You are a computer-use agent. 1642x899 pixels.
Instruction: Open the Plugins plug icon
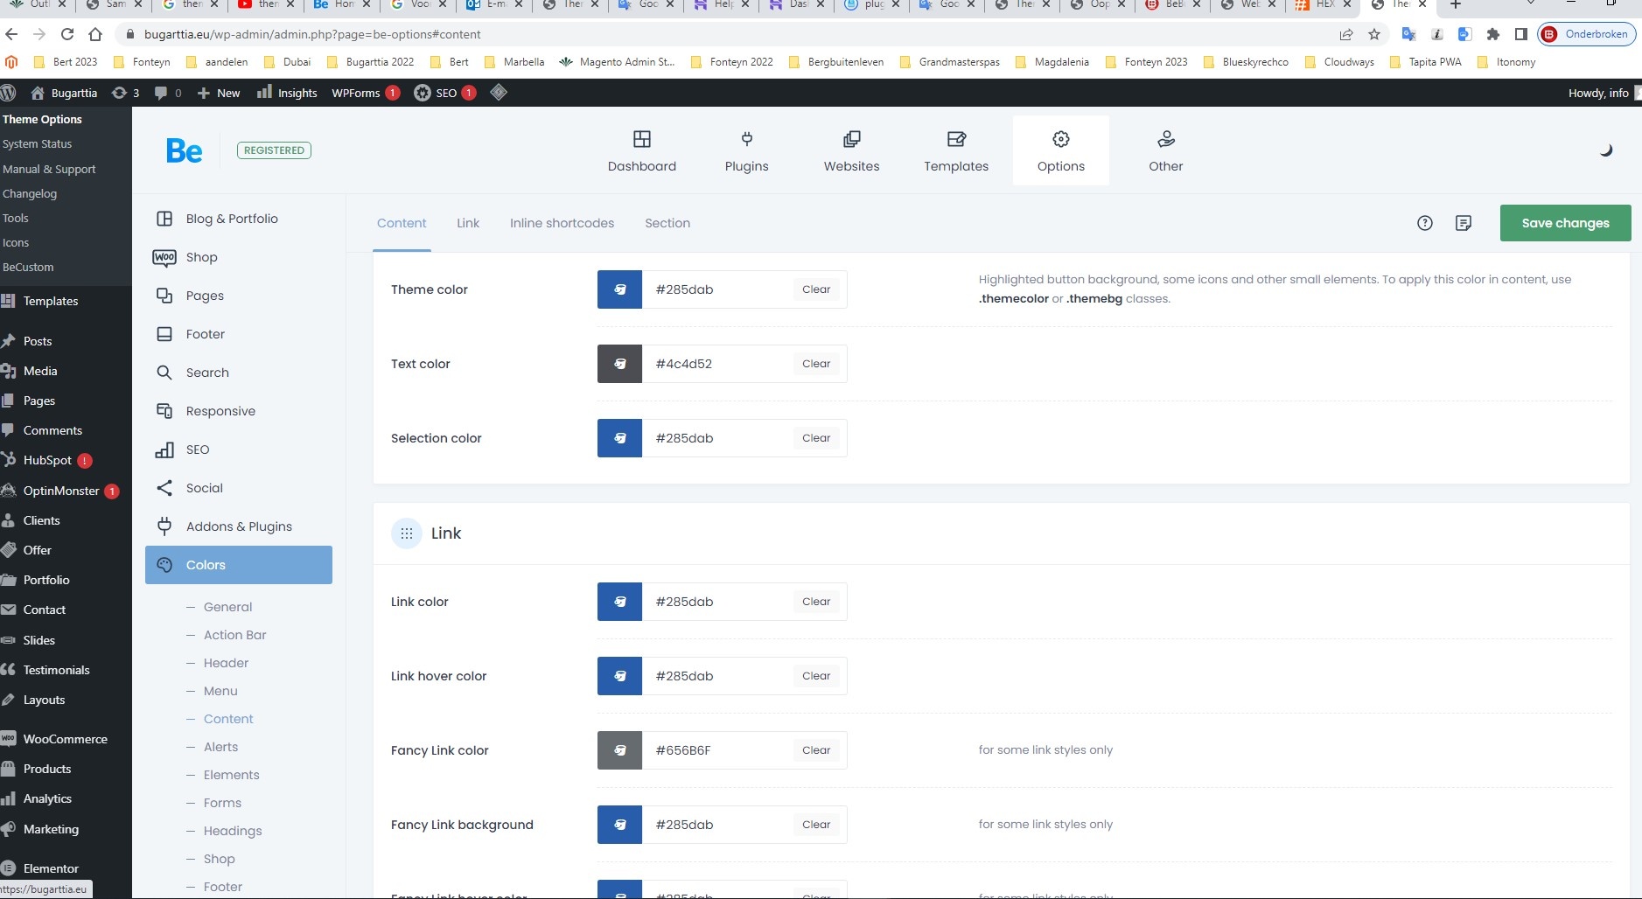(746, 139)
